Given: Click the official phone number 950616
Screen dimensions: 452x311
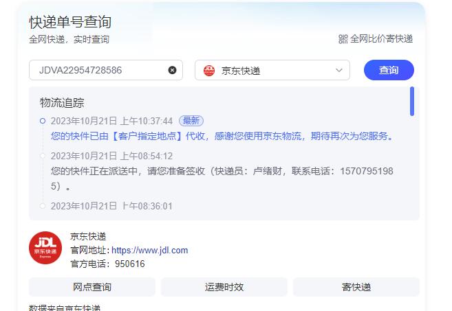Looking at the screenshot, I should [130, 264].
